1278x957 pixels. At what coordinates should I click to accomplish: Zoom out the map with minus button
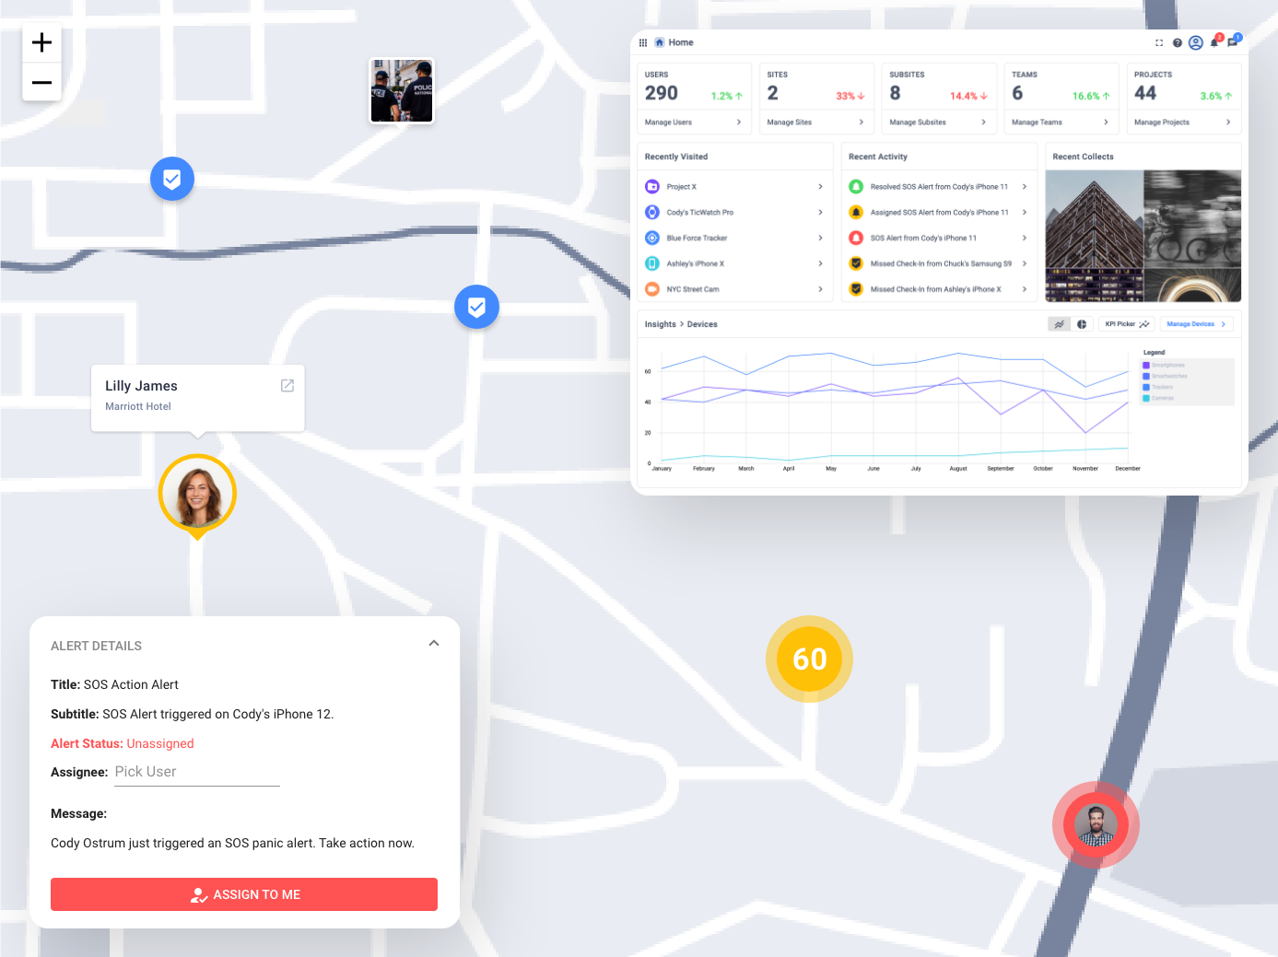pos(41,82)
